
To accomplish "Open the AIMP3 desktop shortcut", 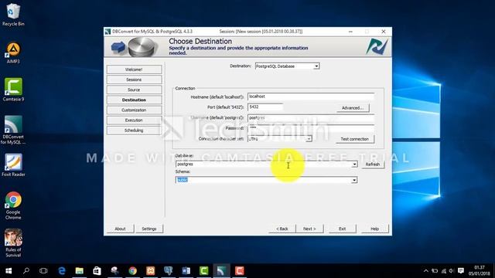I will click(13, 53).
